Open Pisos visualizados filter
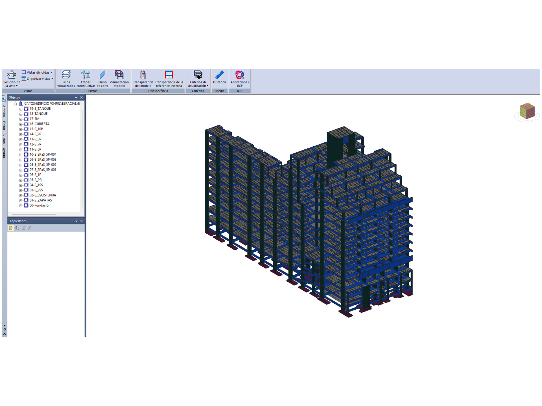The height and width of the screenshot is (406, 542). (66, 79)
